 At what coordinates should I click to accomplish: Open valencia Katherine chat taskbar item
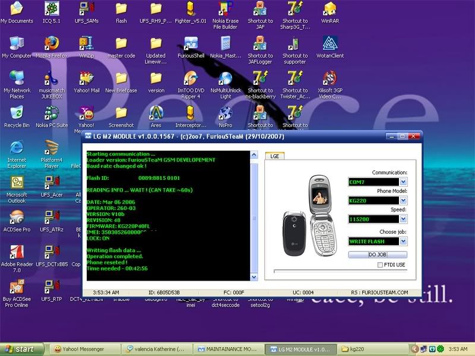[x=156, y=349]
